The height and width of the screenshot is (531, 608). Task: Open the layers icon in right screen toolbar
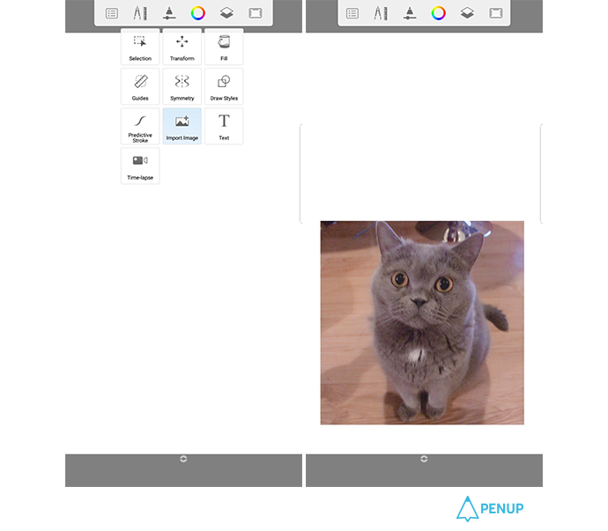pos(467,13)
